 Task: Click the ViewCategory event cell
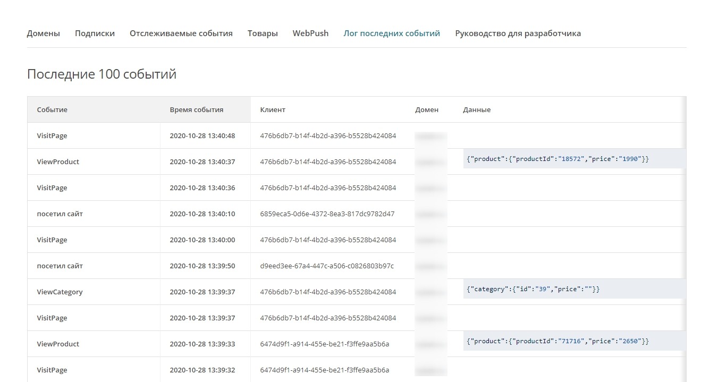click(x=60, y=292)
